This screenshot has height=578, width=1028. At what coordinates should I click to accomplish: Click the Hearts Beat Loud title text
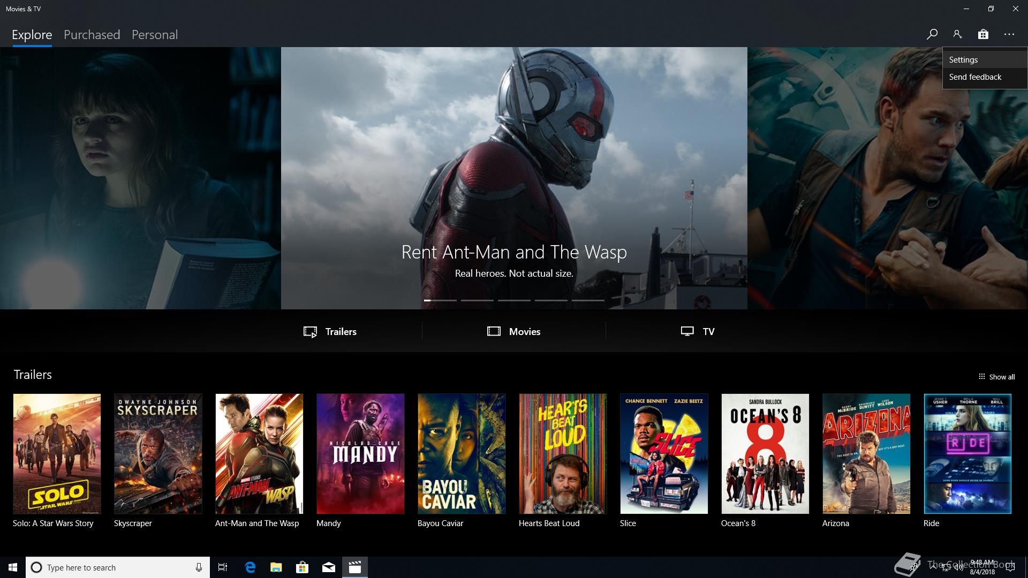549,523
